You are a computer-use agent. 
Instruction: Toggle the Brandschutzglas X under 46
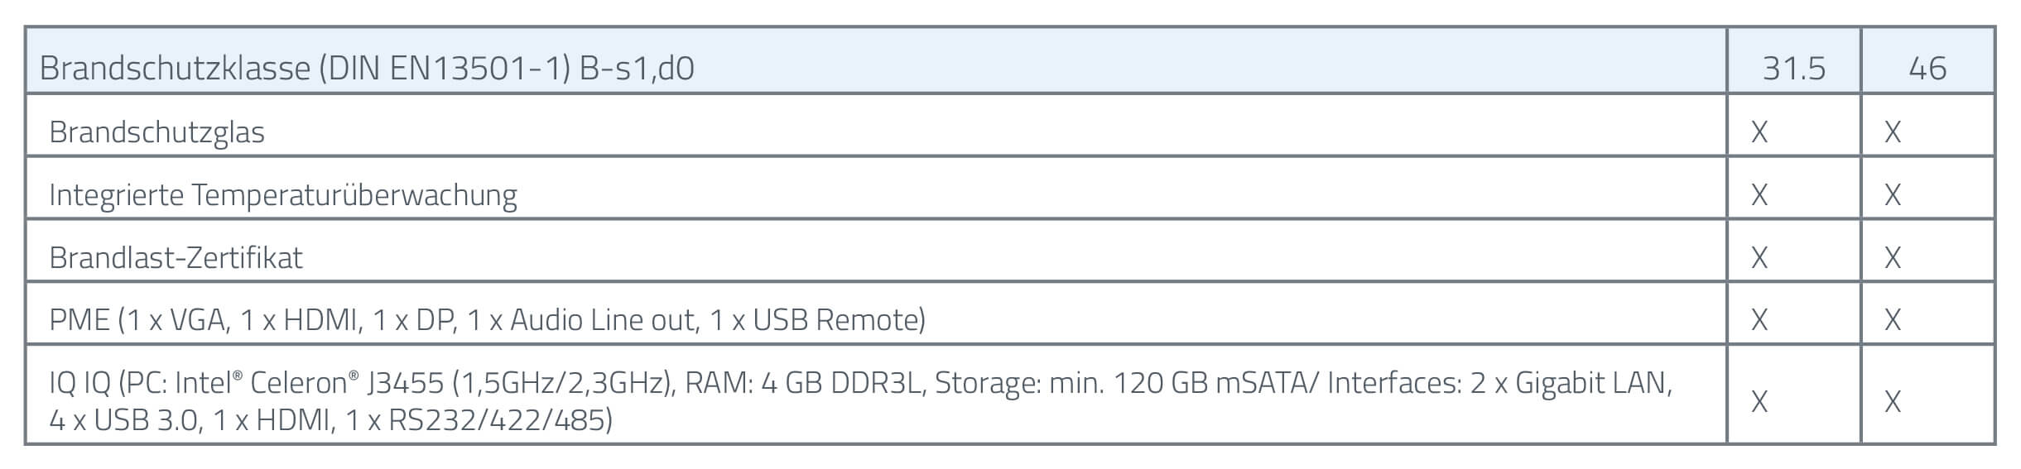coord(1893,132)
